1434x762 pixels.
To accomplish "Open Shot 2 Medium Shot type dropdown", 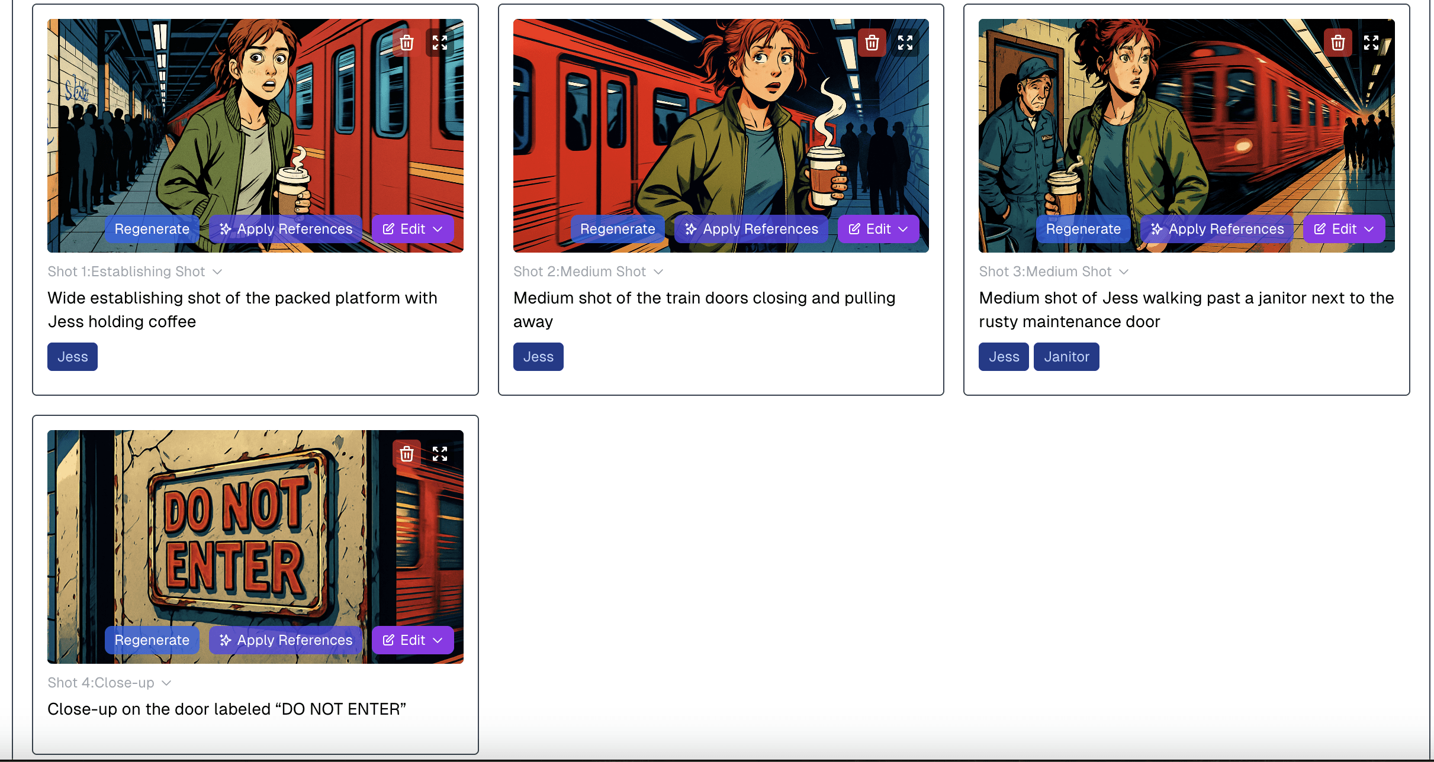I will point(589,272).
